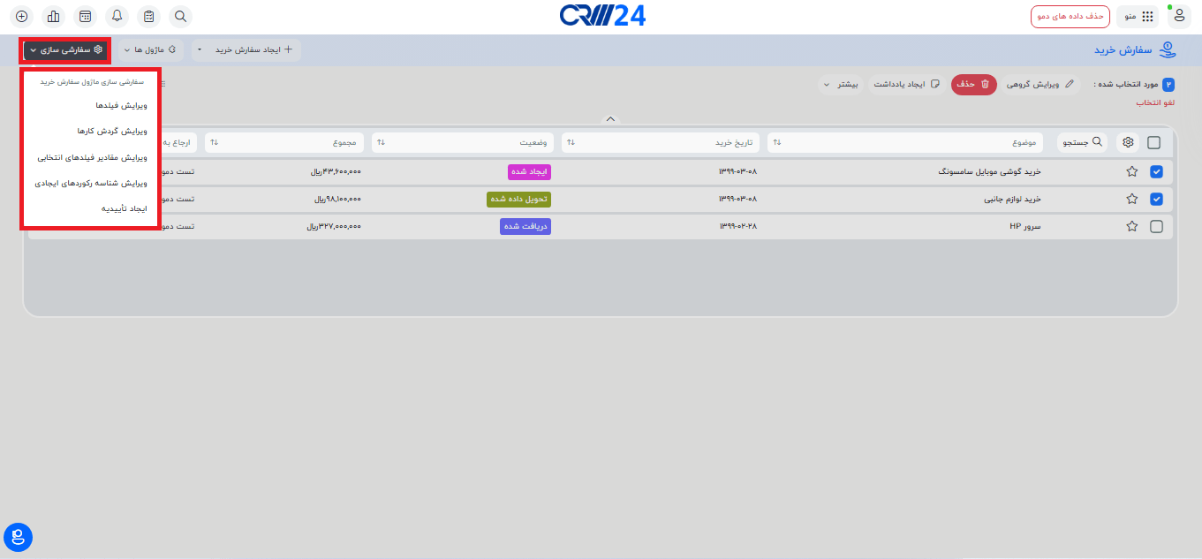1202x559 pixels.
Task: Open the clipboard tasks icon
Action: pyautogui.click(x=148, y=16)
